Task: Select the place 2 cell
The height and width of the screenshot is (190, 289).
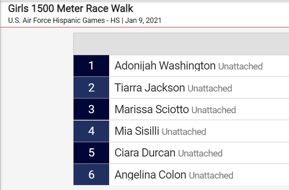Action: pos(91,87)
